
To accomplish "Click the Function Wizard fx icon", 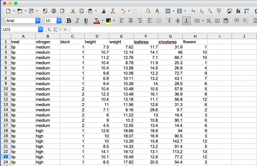I will pyautogui.click(x=49, y=29).
